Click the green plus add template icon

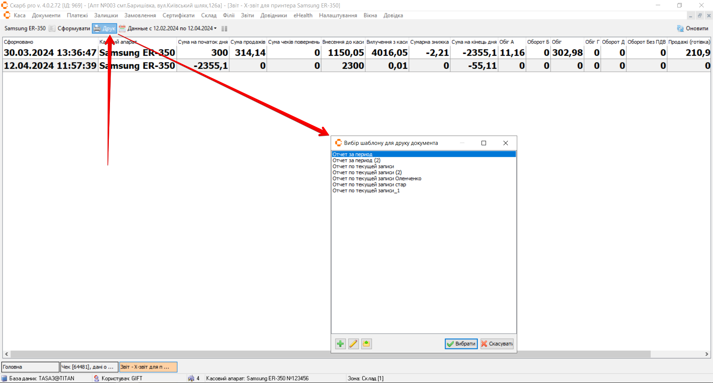pyautogui.click(x=340, y=344)
